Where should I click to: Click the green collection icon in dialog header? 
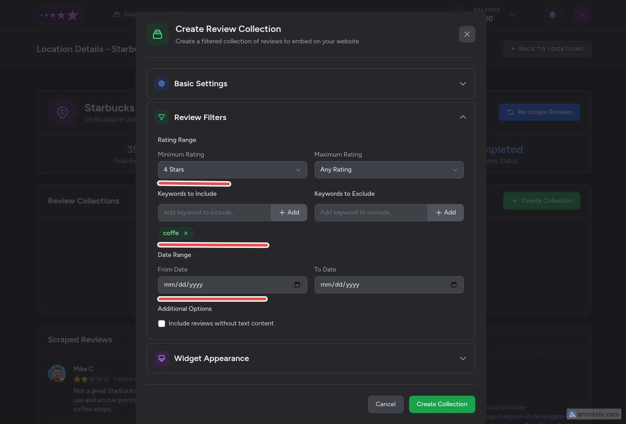tap(157, 34)
